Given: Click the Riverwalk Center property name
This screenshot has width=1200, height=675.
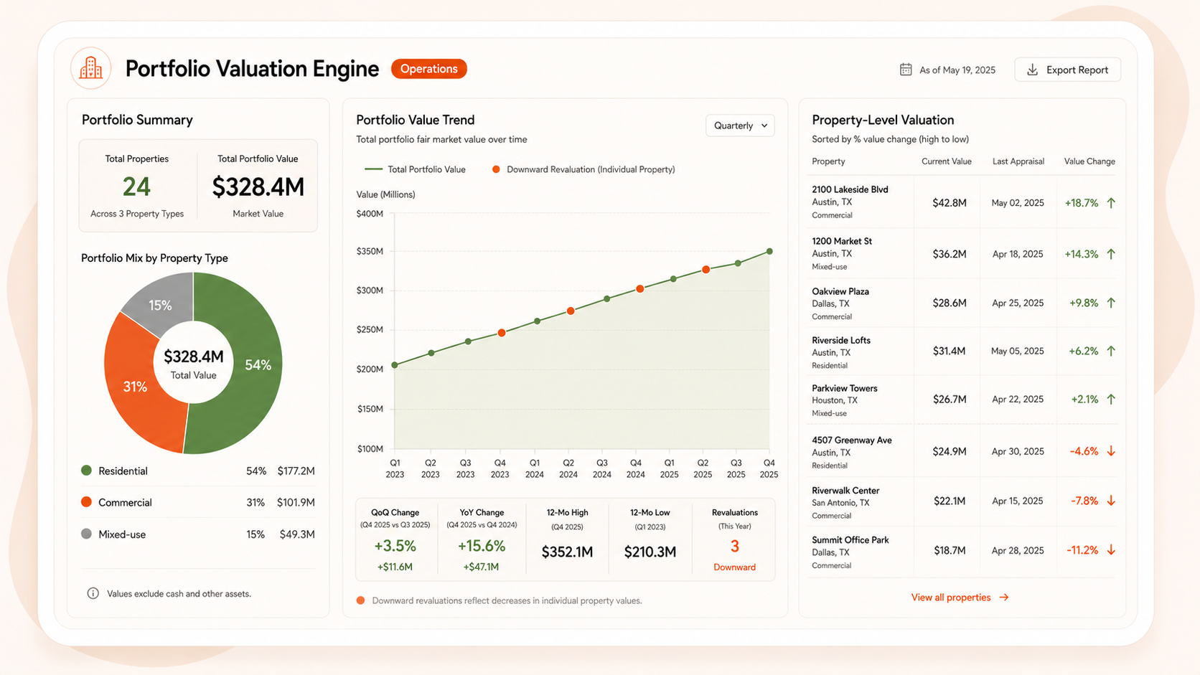Looking at the screenshot, I should point(845,491).
